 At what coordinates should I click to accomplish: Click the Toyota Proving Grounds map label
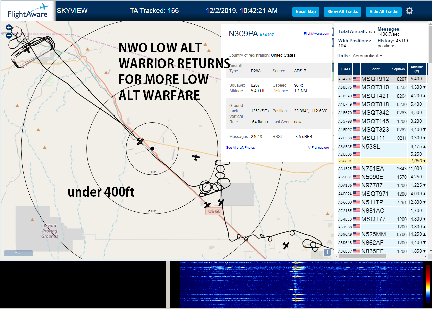[x=50, y=231]
